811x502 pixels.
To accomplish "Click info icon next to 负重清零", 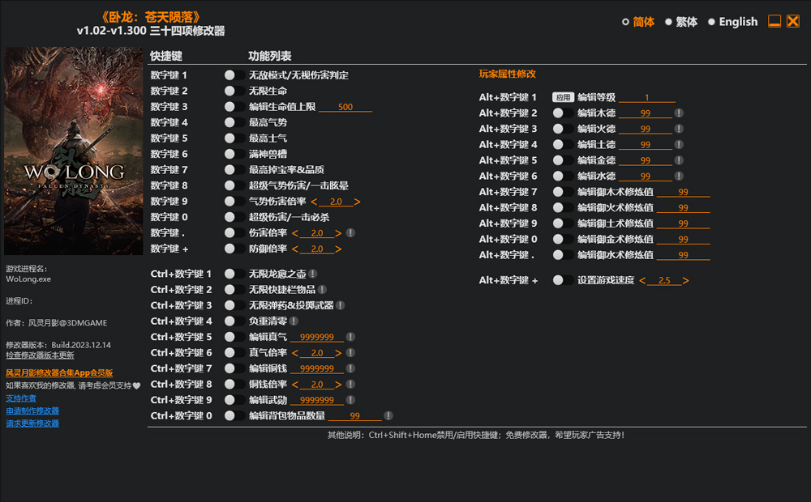I will tap(294, 321).
